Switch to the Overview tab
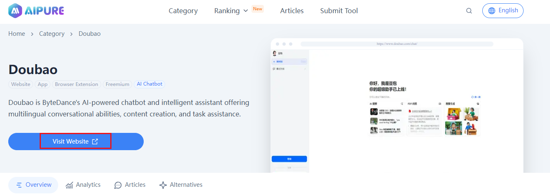550x195 pixels. (33, 185)
